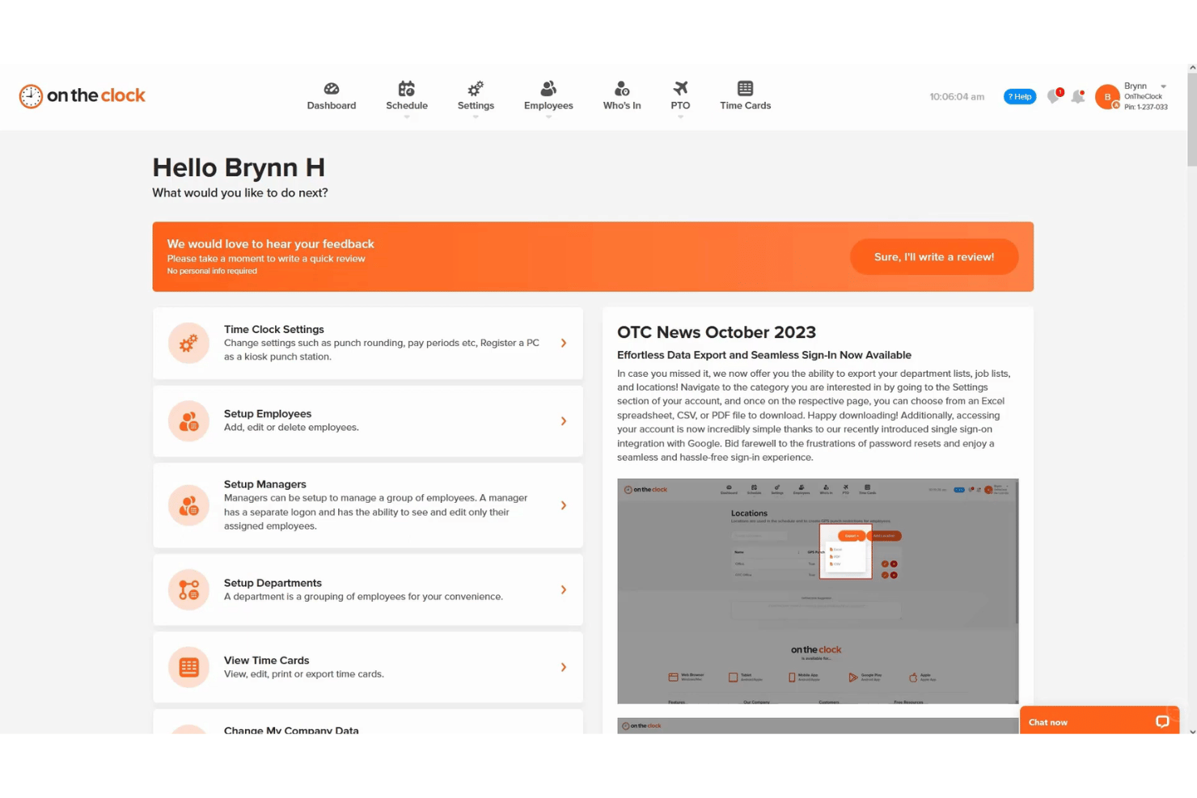Click the Setup Employees circle icon
The height and width of the screenshot is (798, 1197).
188,420
